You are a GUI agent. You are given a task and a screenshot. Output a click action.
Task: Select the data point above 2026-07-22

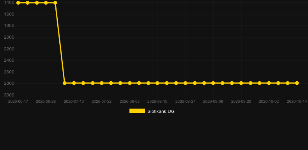[101, 83]
